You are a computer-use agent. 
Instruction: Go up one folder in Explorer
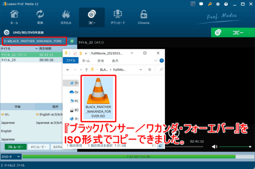tap(87, 70)
